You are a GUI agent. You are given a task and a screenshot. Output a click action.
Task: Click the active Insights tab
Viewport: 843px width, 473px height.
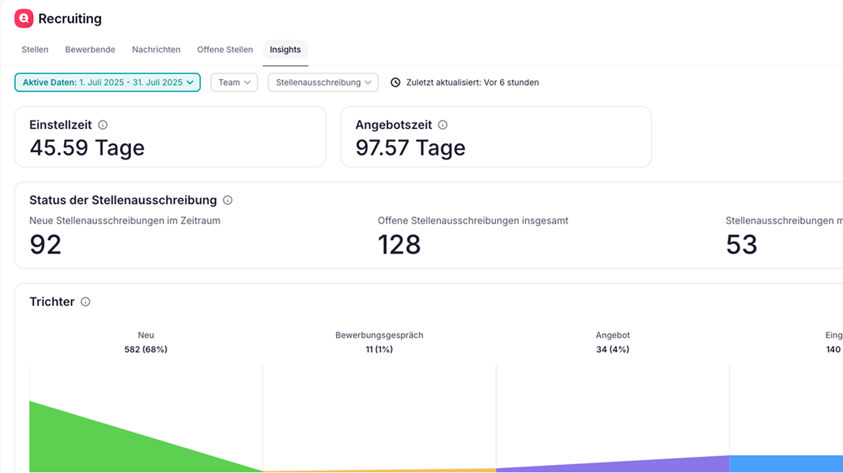click(285, 49)
